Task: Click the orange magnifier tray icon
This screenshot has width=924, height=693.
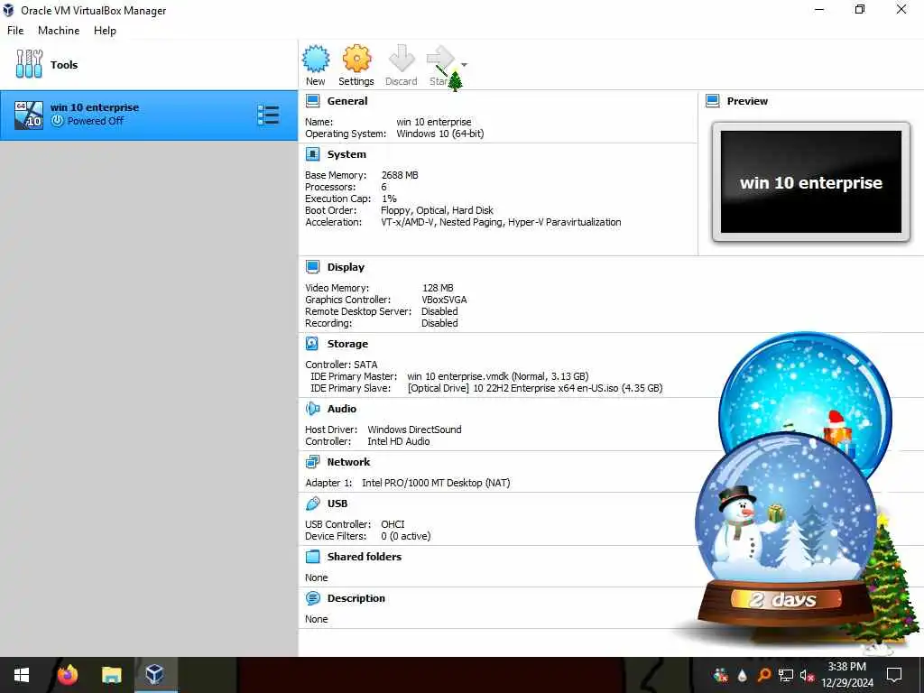Action: click(x=763, y=675)
